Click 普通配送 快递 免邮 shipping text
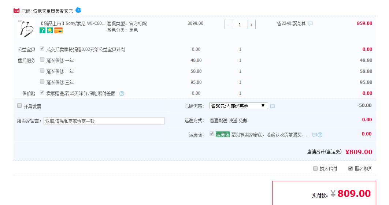This screenshot has width=389, height=205. (229, 121)
